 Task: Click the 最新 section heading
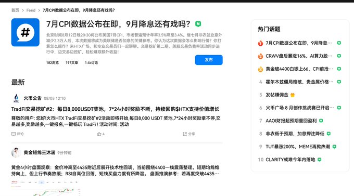[18, 82]
